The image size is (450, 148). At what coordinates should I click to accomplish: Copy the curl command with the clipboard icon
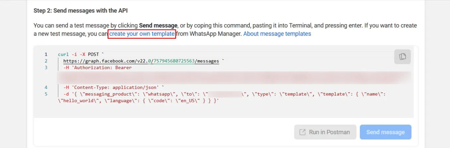coord(402,56)
